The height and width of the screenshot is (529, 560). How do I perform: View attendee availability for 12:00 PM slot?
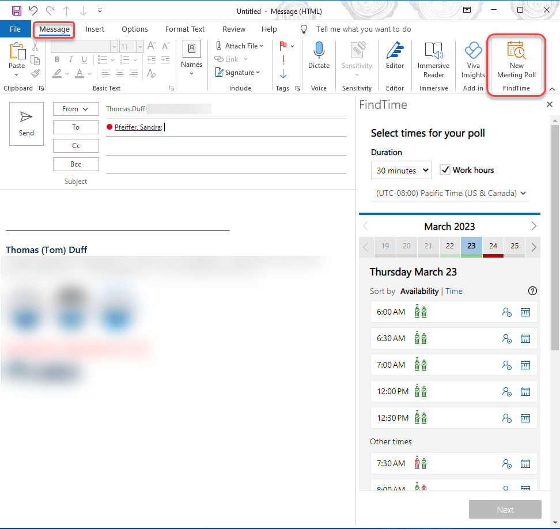[506, 392]
